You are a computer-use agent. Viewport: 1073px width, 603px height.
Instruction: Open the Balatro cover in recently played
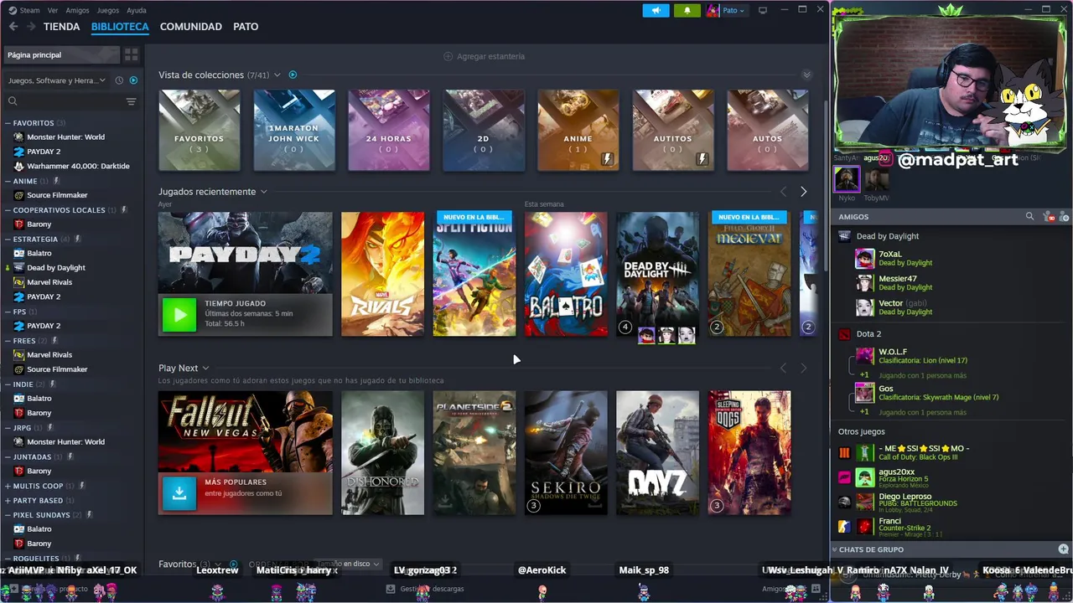tap(566, 274)
